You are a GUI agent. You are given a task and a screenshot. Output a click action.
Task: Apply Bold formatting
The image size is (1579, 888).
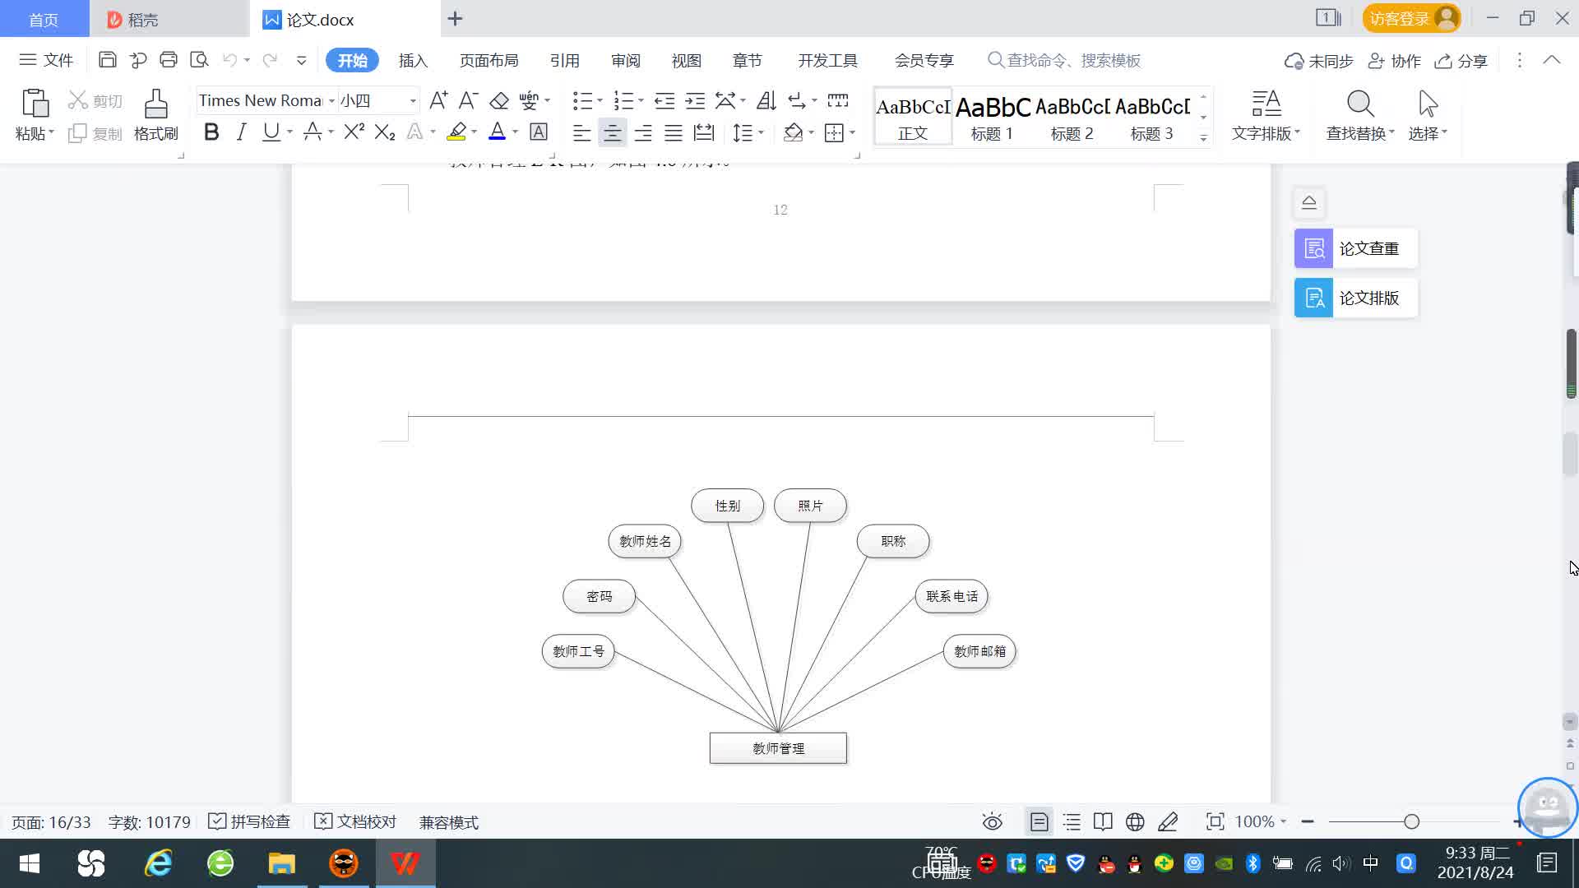click(211, 132)
